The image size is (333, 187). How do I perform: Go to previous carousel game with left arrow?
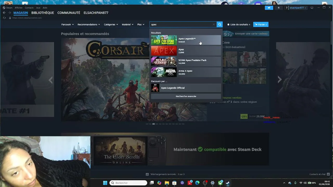[50, 80]
